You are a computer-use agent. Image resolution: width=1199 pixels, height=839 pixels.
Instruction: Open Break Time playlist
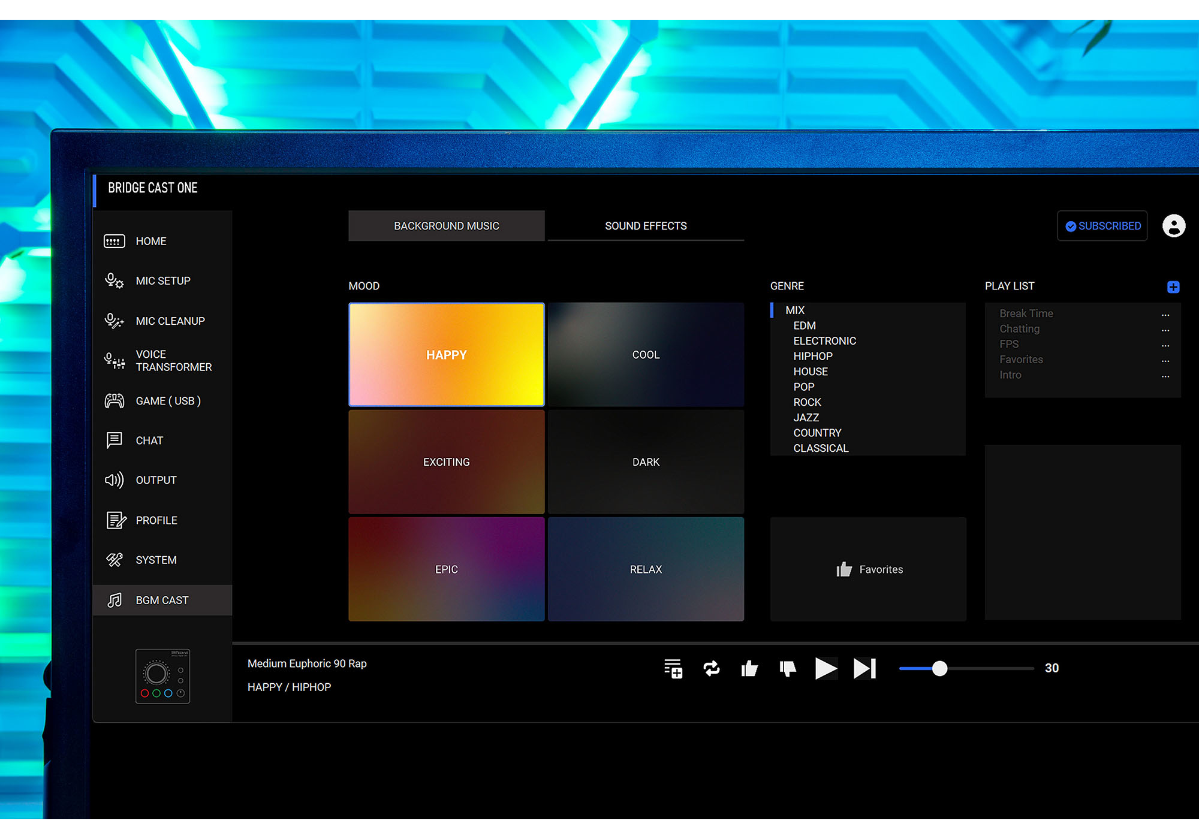pyautogui.click(x=1026, y=313)
